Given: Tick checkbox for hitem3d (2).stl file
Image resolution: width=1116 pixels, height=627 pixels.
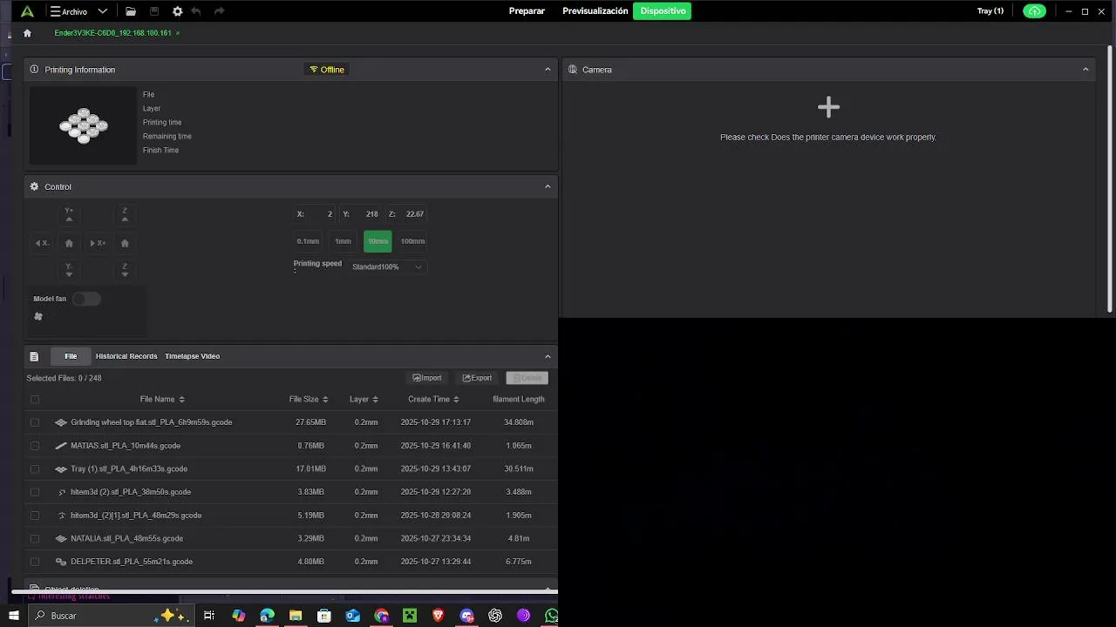Looking at the screenshot, I should tap(35, 492).
